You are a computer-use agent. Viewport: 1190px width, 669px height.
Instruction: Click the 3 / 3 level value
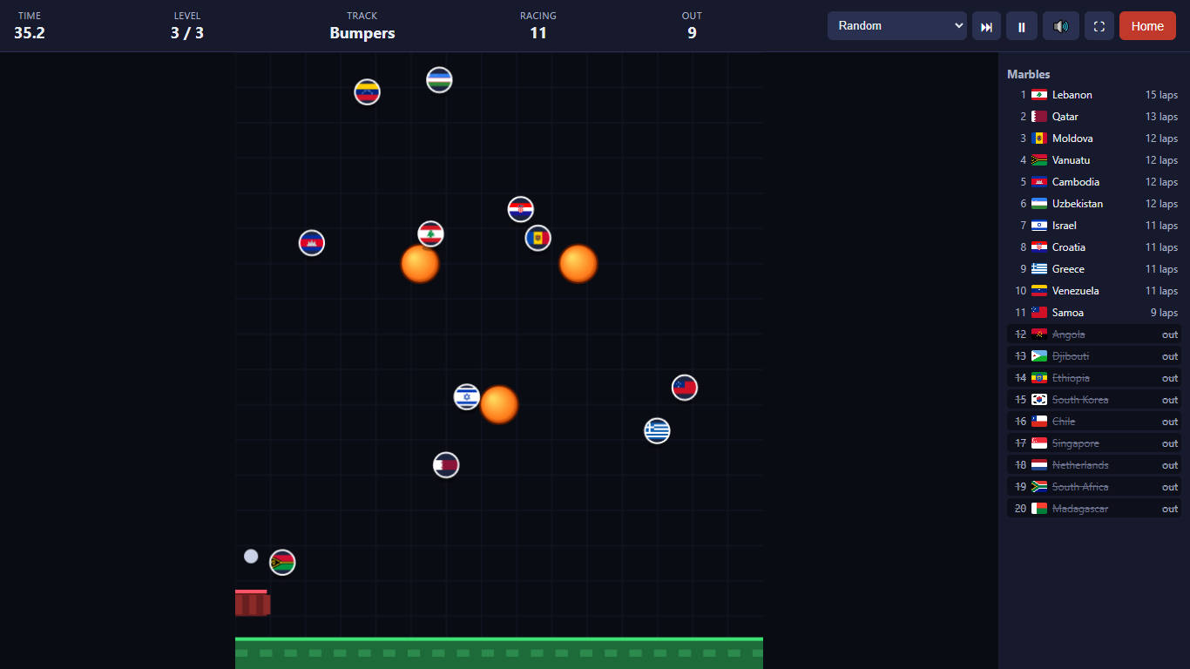(187, 33)
